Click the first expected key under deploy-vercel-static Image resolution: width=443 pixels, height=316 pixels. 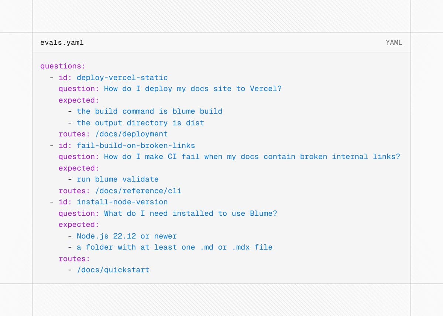point(79,100)
